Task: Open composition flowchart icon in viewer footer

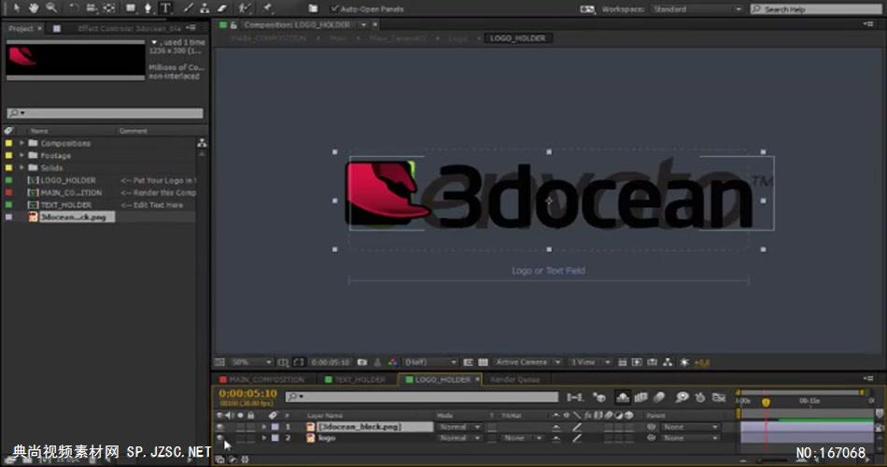Action: click(668, 362)
